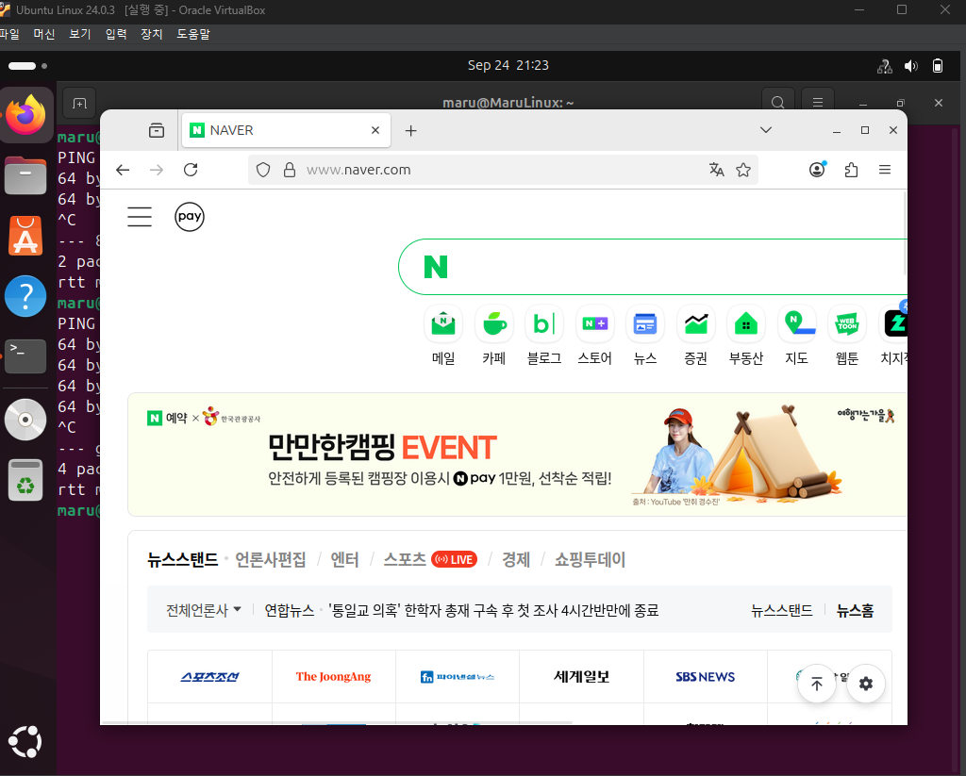Select the 쇼핑투데이 tab

590,560
